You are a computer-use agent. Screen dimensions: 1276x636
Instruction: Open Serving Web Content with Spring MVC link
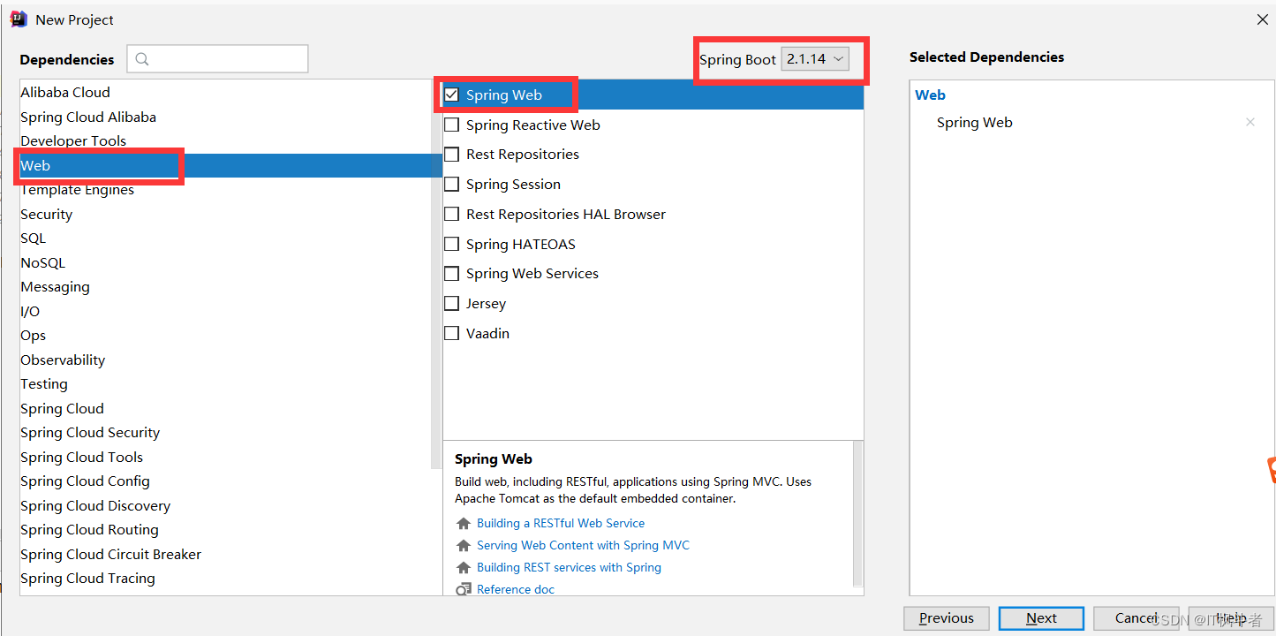click(x=583, y=546)
